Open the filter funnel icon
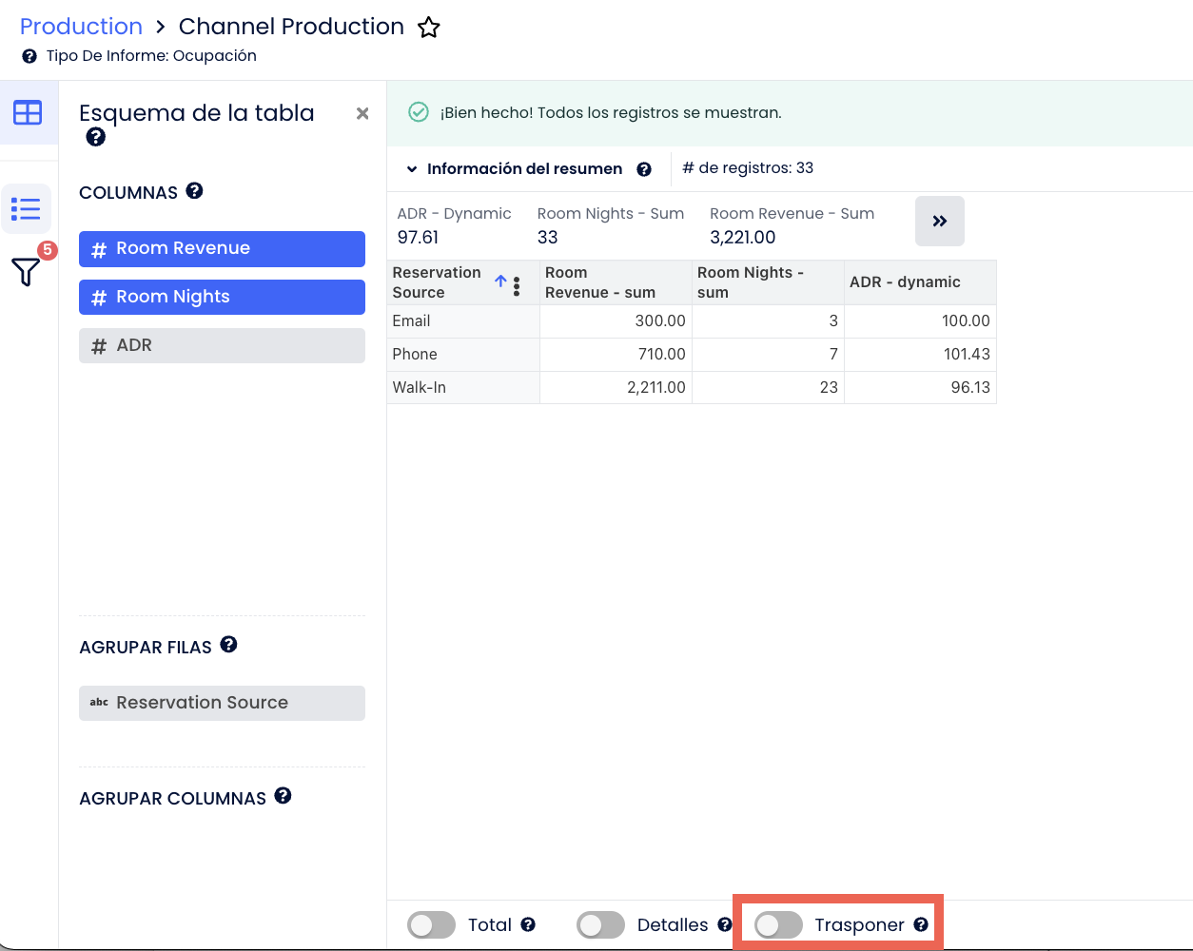This screenshot has width=1193, height=951. coord(26,272)
